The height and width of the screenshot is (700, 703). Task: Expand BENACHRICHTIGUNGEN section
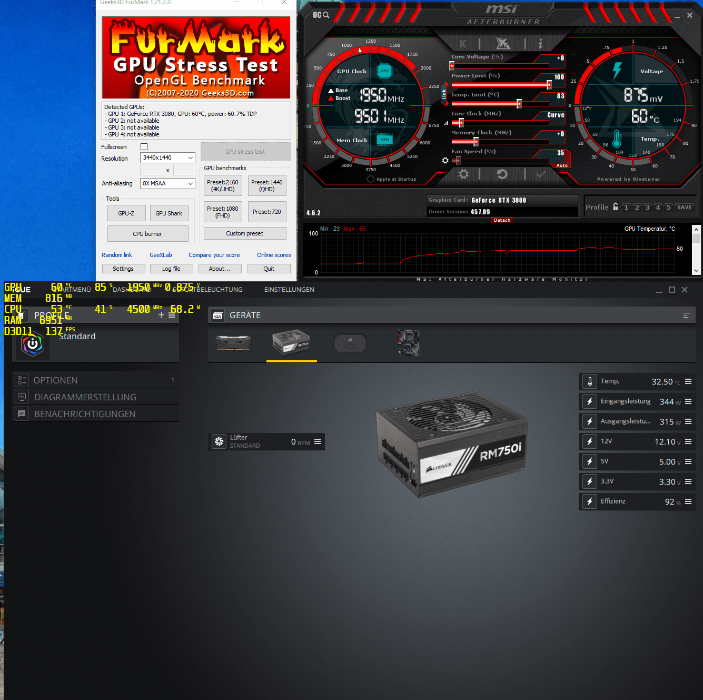(95, 414)
